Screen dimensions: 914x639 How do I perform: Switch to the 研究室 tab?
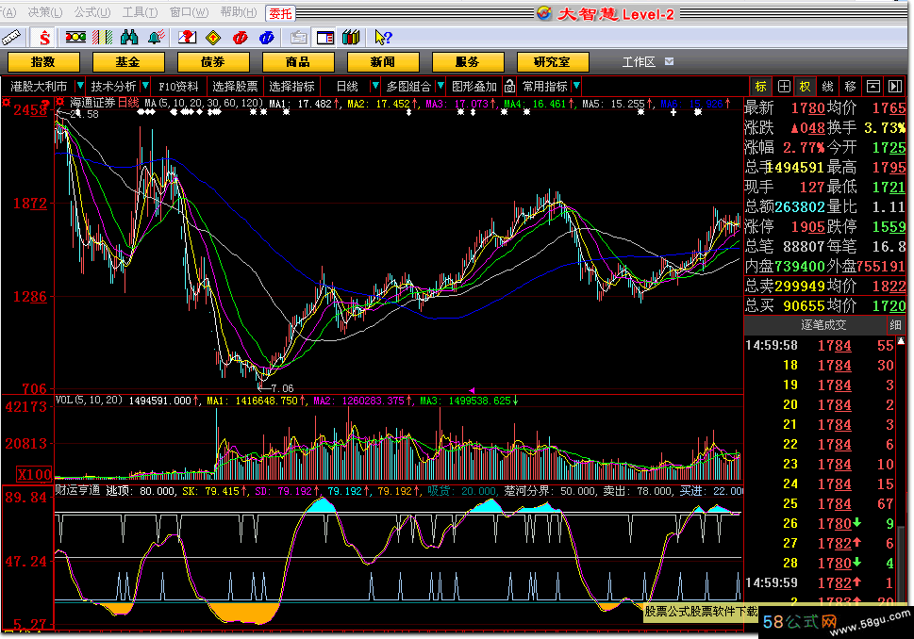pos(553,62)
